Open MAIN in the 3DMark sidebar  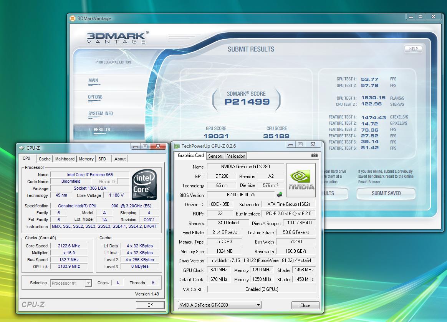click(93, 80)
